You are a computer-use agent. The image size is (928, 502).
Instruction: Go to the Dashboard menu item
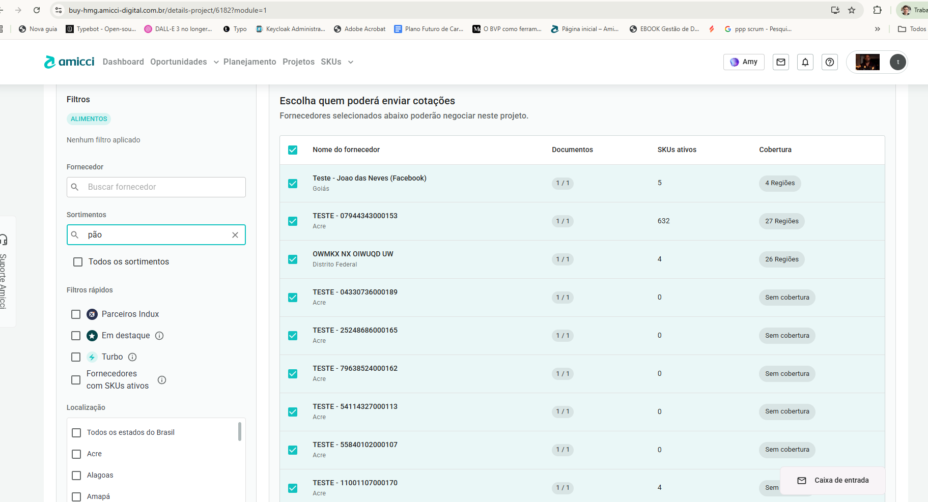123,62
